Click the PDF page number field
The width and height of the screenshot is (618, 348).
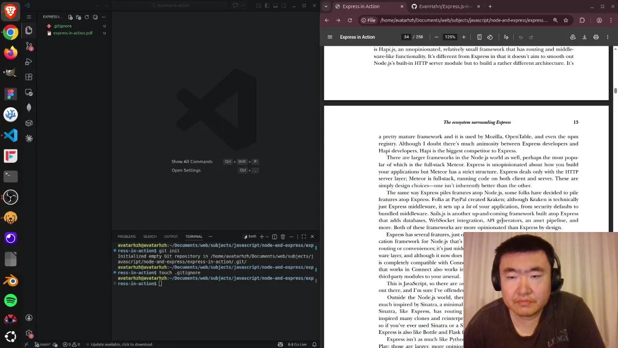[x=407, y=37]
